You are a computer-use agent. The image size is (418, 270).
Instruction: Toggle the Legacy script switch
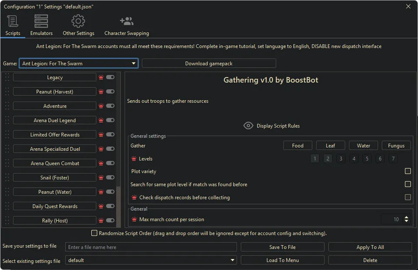[110, 77]
